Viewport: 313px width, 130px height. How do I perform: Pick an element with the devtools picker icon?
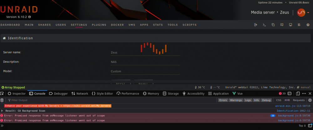(x=2, y=94)
